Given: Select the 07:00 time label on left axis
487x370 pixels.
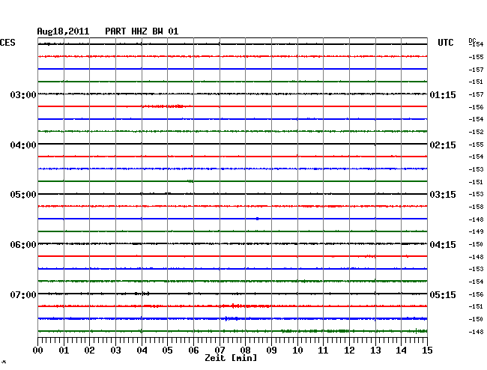Looking at the screenshot, I should click(x=23, y=295).
